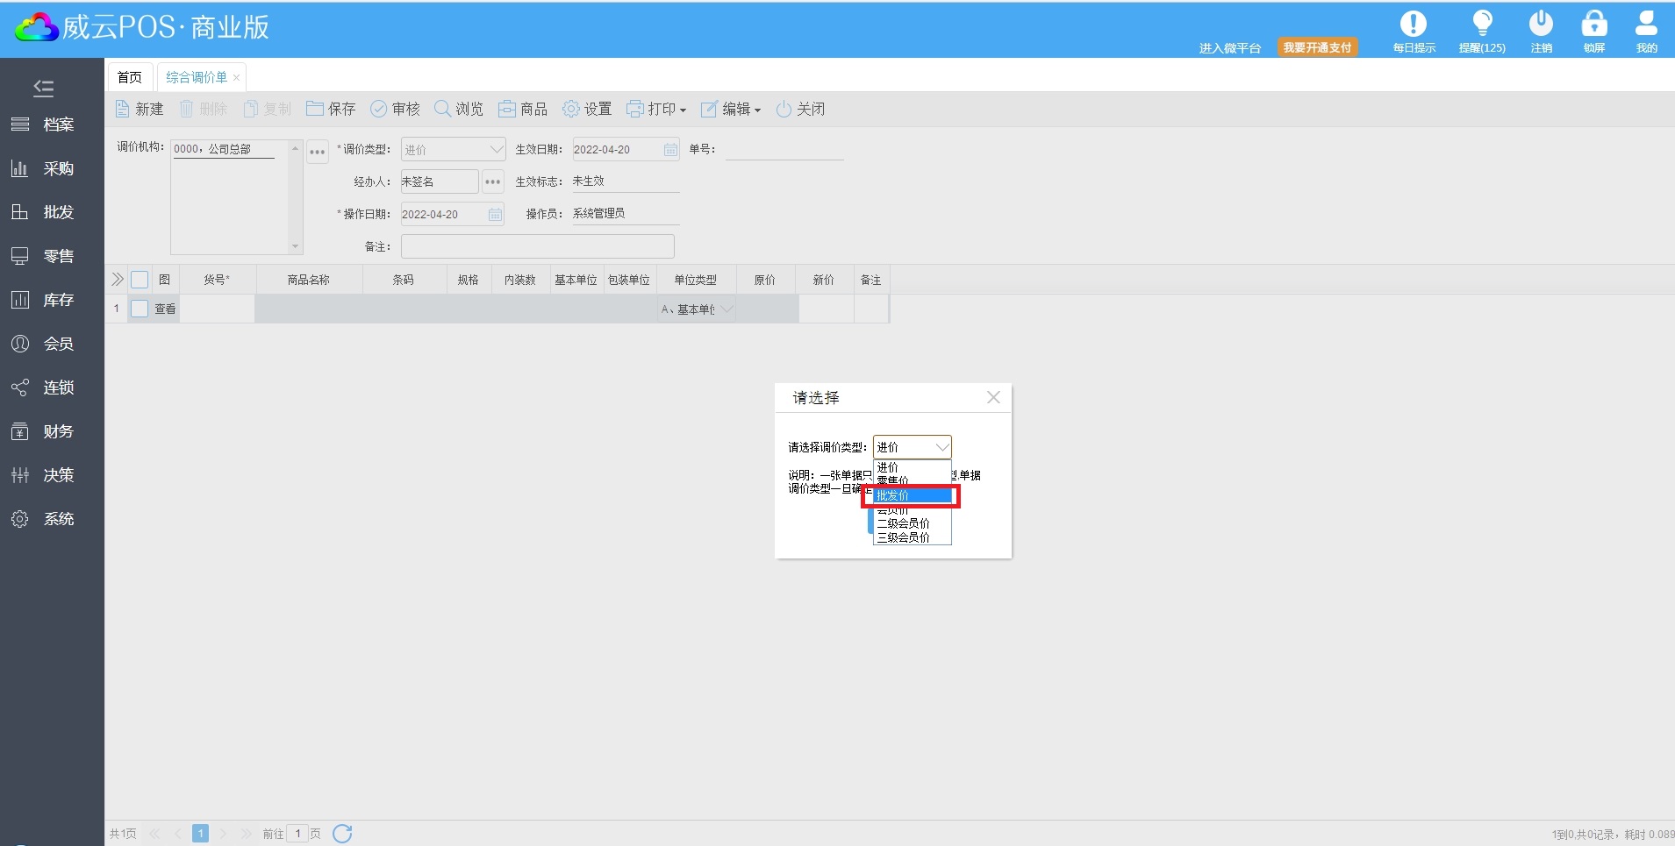Open 每日提示 daily tips
Image resolution: width=1675 pixels, height=846 pixels.
[x=1414, y=32]
